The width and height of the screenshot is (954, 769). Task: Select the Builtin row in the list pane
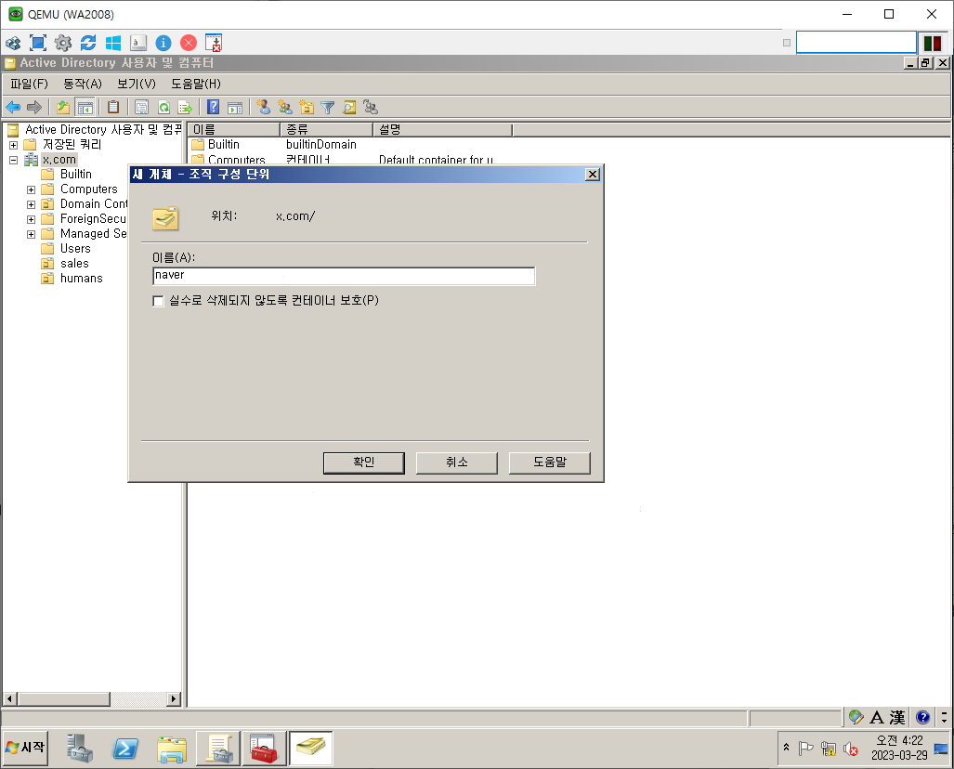[224, 145]
